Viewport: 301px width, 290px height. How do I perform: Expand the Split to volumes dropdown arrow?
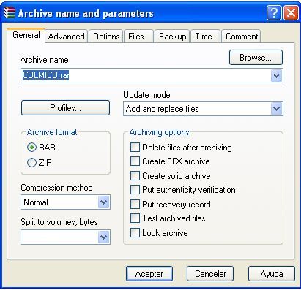[x=104, y=237]
